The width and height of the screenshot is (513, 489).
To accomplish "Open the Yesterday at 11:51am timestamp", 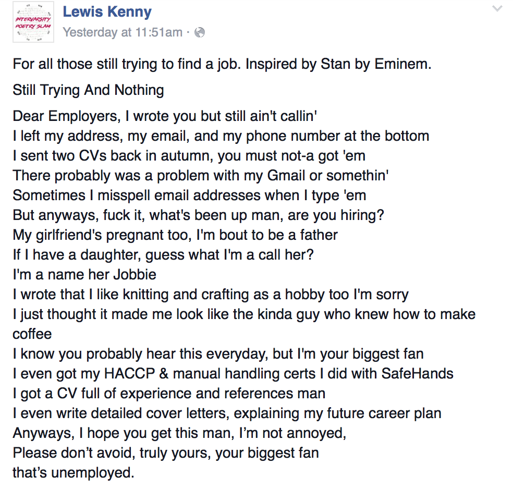I will (123, 32).
